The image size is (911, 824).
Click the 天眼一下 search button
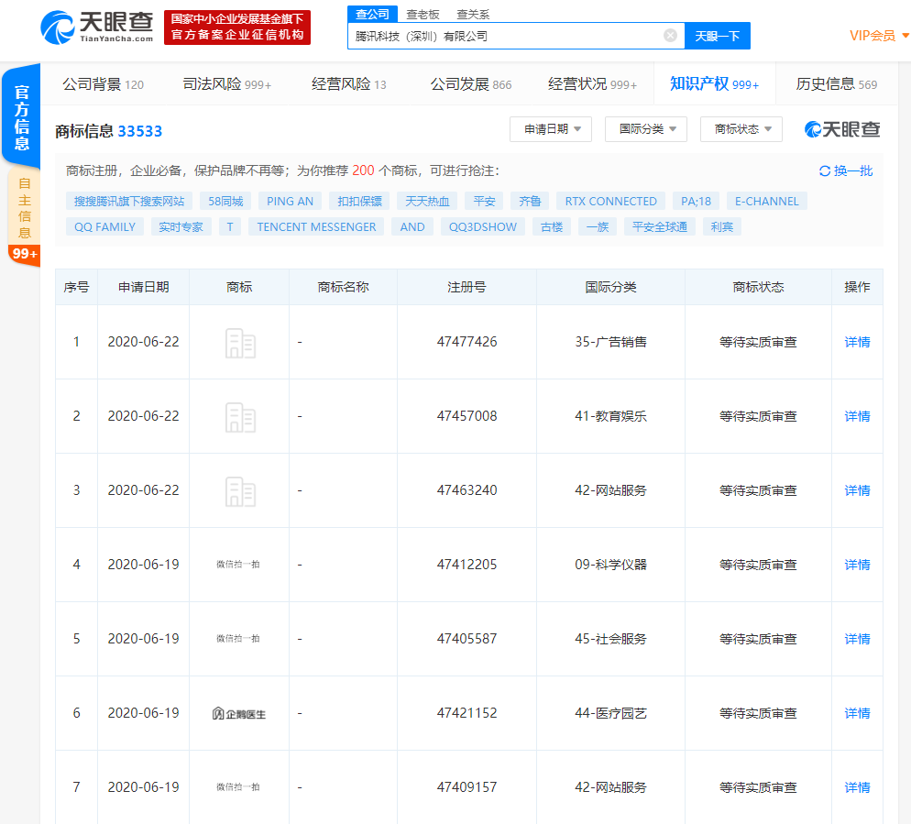(x=718, y=35)
